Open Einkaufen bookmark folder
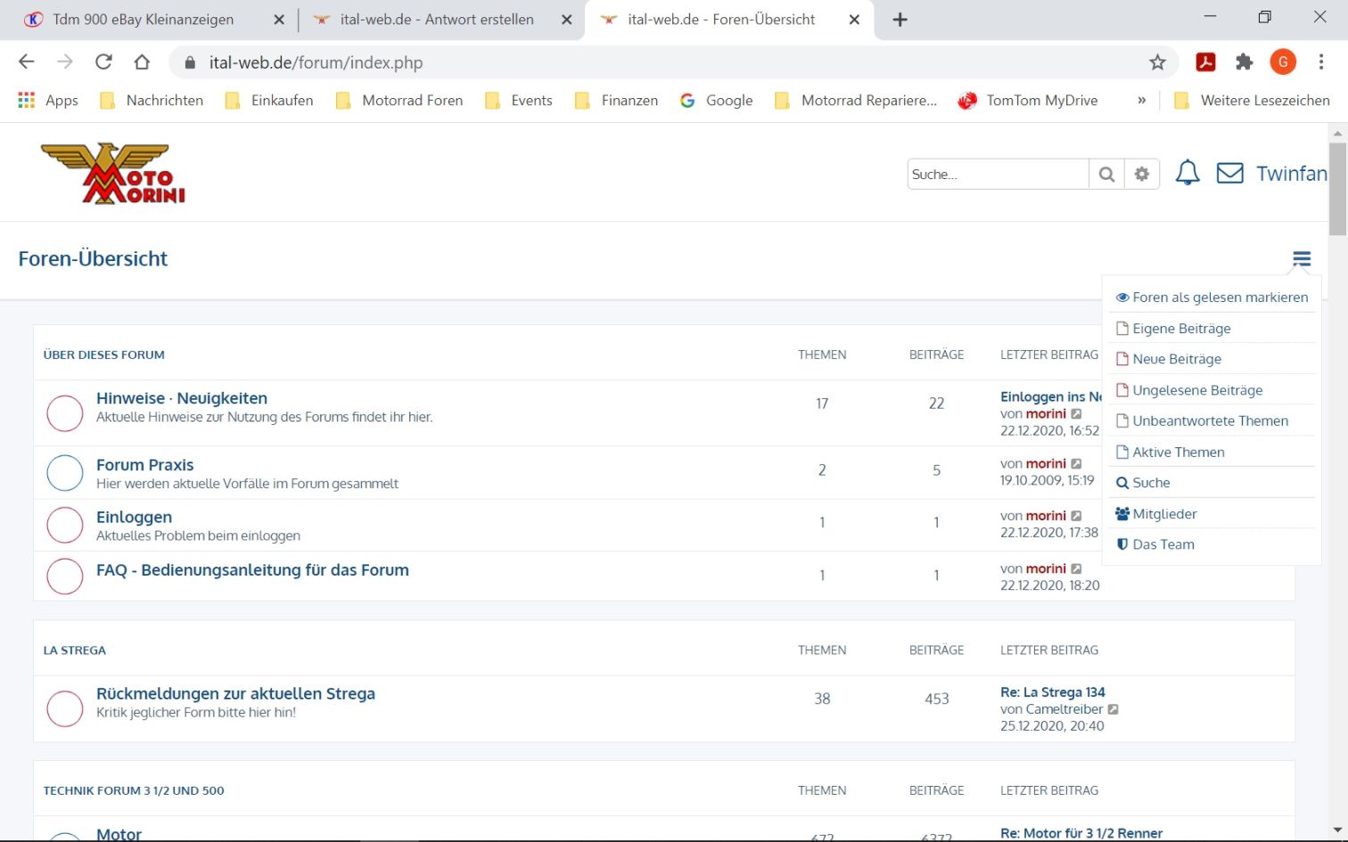1348x842 pixels. coord(269,101)
